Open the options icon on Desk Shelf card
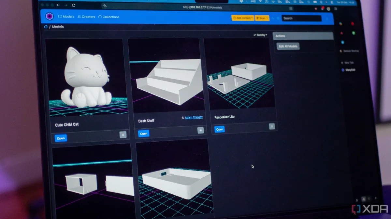Viewport: 391px width, 219px height. pos(200,130)
